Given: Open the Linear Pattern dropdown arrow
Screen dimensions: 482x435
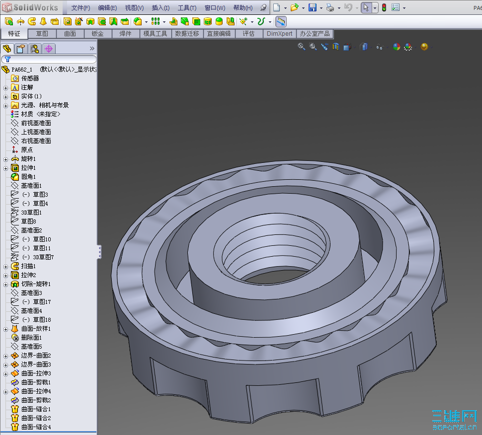Looking at the screenshot, I should (x=164, y=22).
